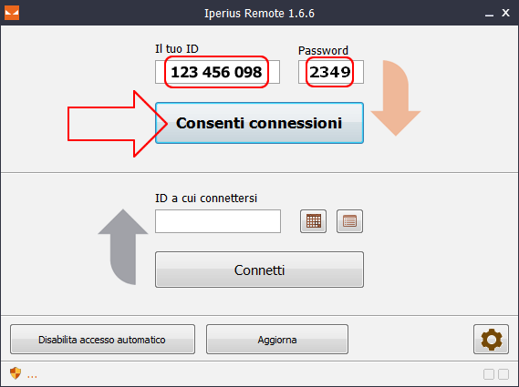The height and width of the screenshot is (387, 519).
Task: Open the numeric keypad grid icon
Action: click(313, 221)
